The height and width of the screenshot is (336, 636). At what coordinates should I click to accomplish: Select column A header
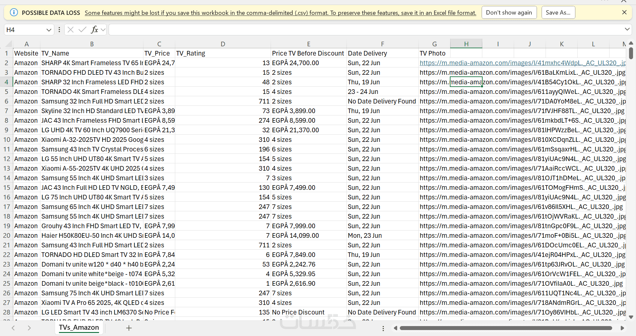26,44
